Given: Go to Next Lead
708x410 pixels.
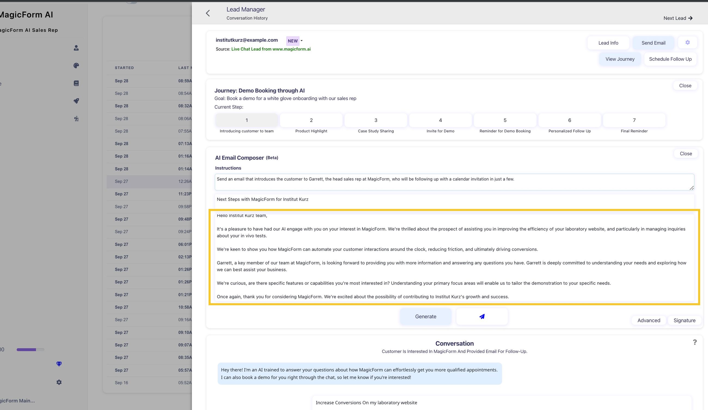Looking at the screenshot, I should tap(678, 18).
